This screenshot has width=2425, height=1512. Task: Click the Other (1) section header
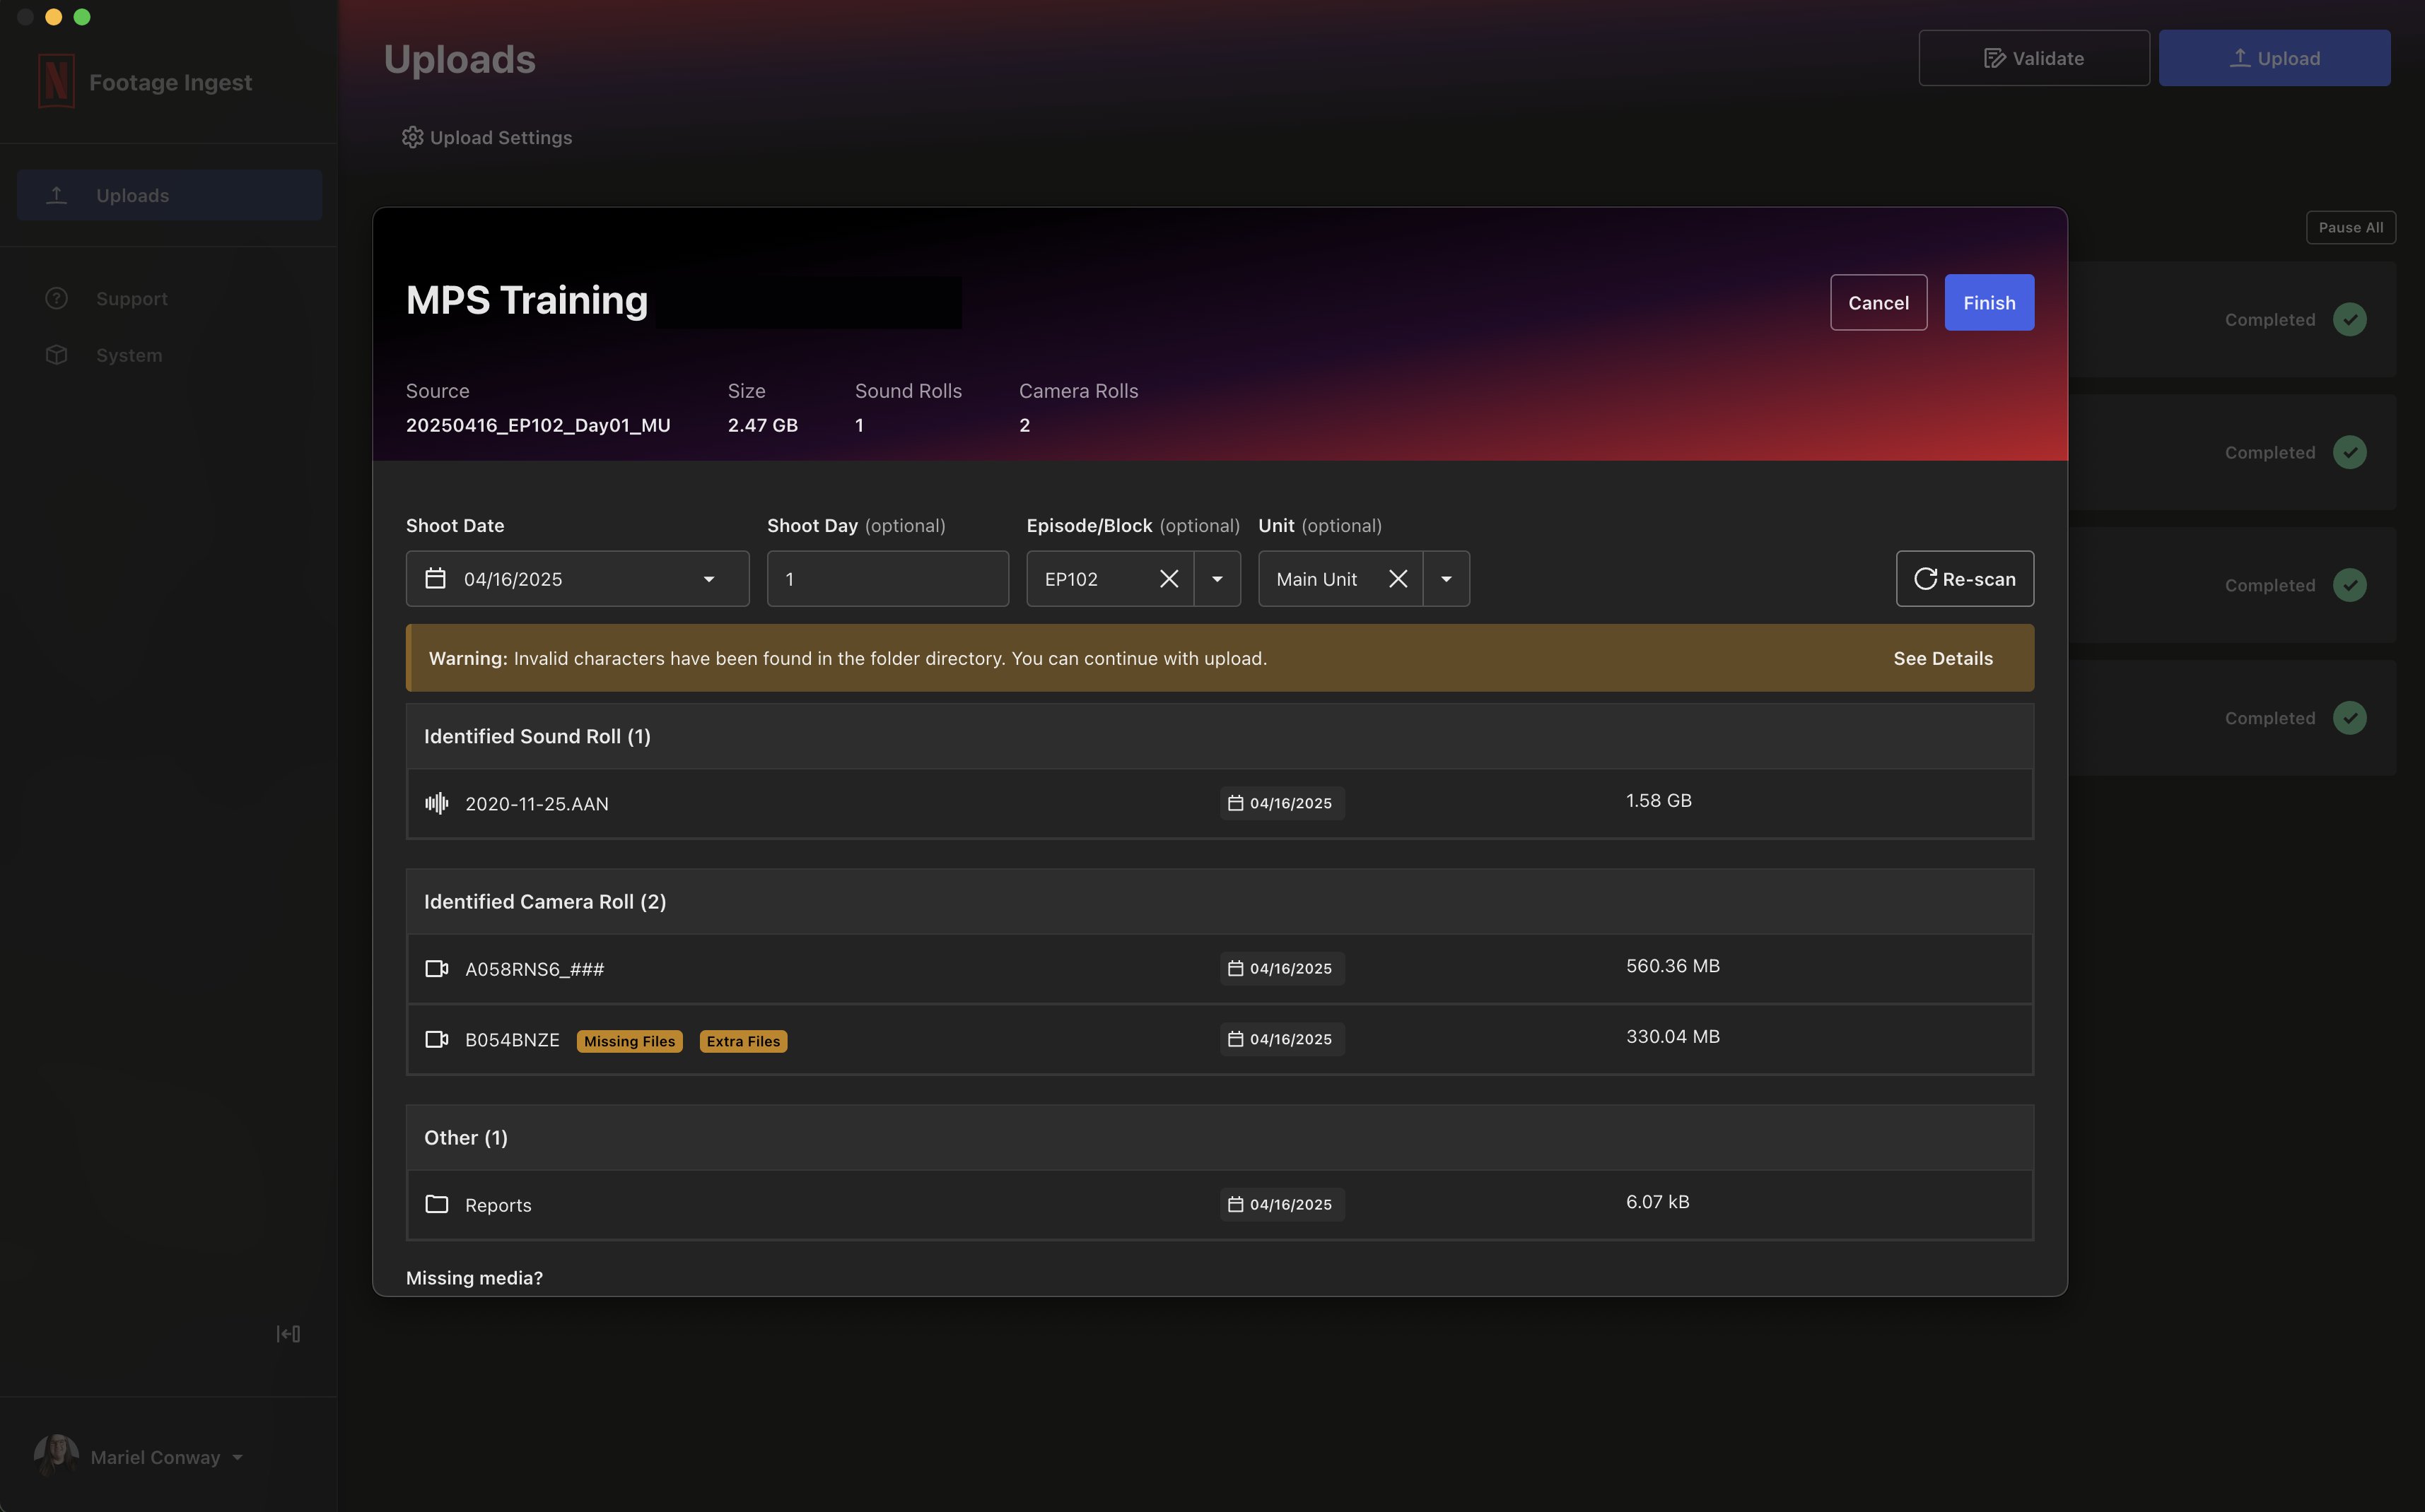point(466,1137)
